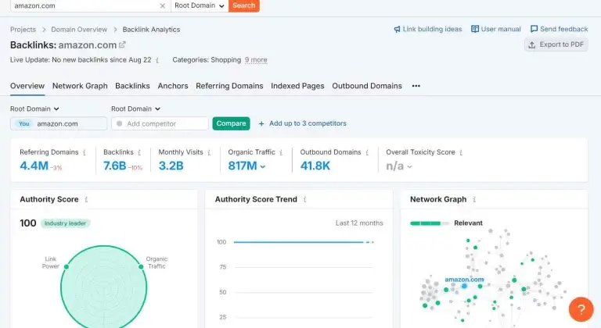Show Outbound Domains info icon
The image size is (601, 328).
click(367, 153)
